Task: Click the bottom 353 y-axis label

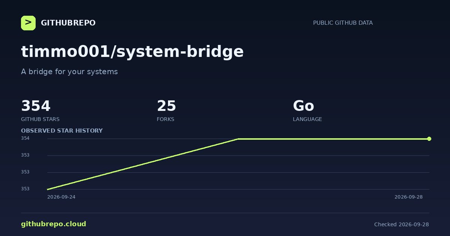Action: tap(25, 189)
